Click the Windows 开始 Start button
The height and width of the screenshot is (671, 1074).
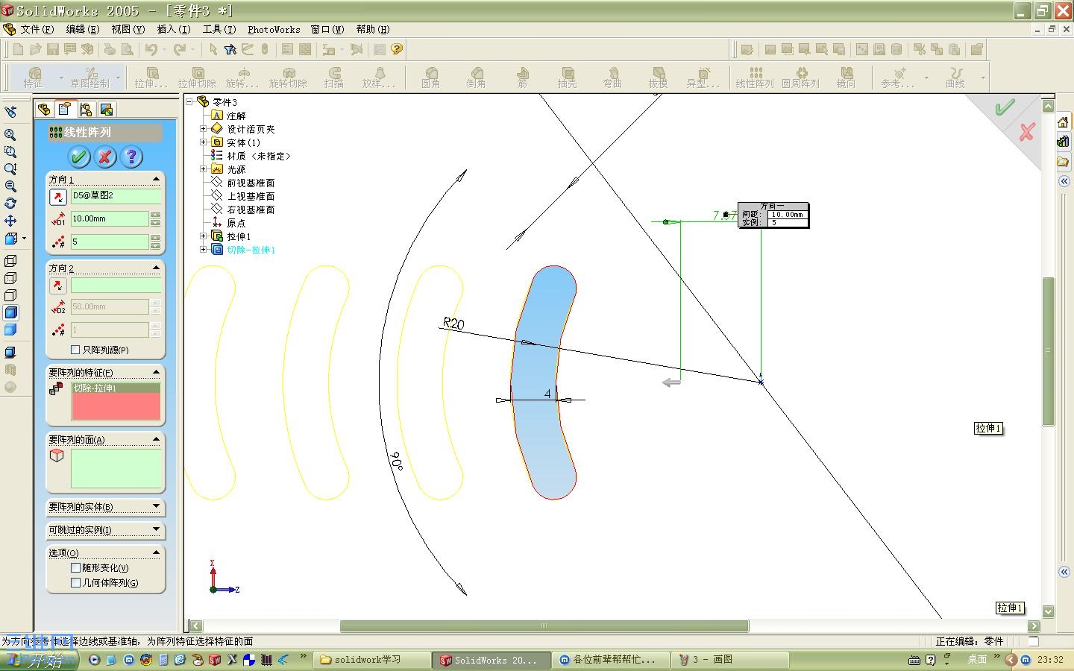pos(39,660)
